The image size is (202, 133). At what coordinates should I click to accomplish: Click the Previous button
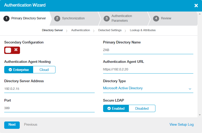click(x=31, y=125)
